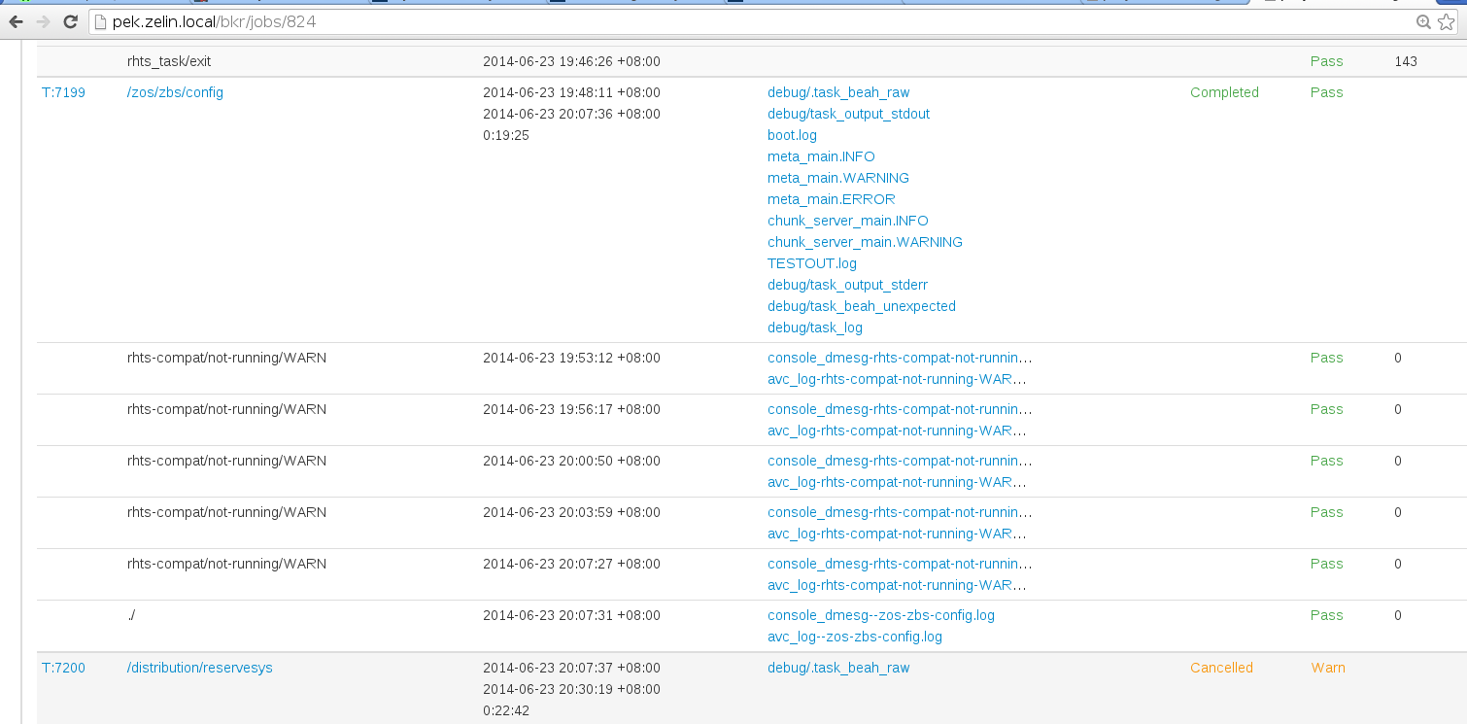
Task: Click start time 2014-06-23 19:48:11 +08:00
Action: 571,92
